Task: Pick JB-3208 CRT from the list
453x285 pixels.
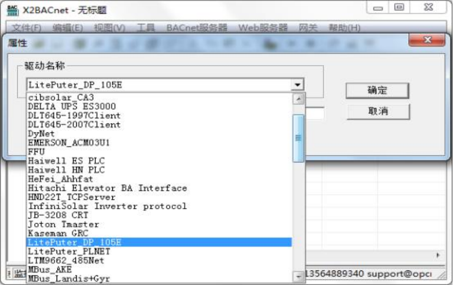Action: [159, 215]
